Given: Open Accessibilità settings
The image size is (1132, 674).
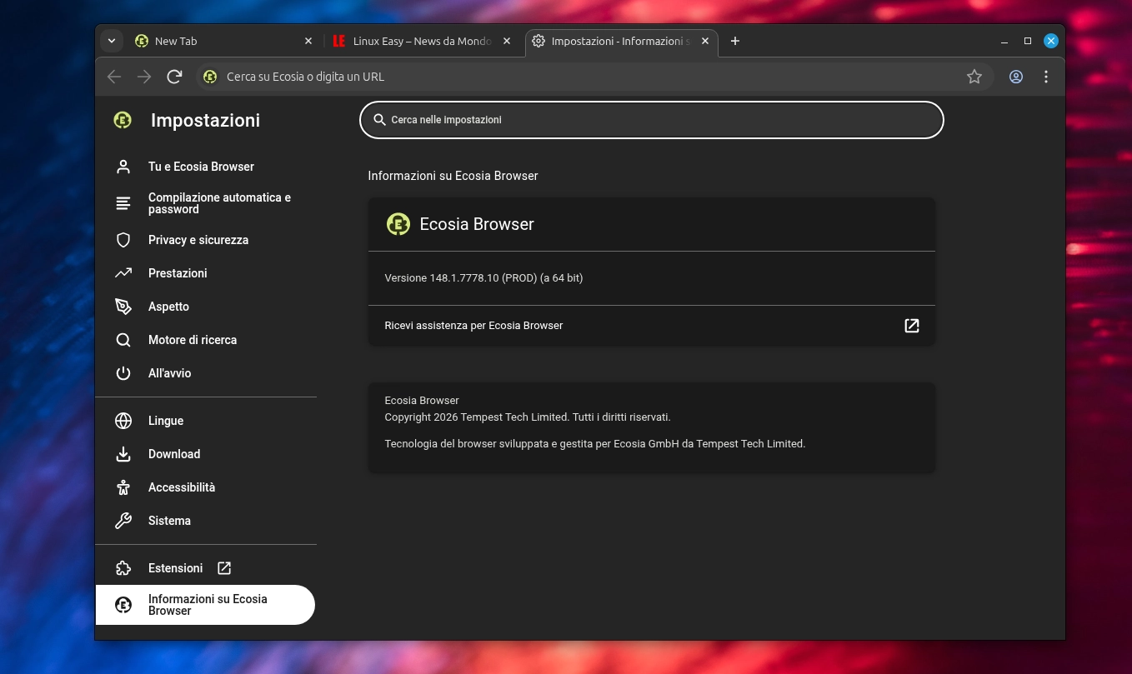Looking at the screenshot, I should click(x=206, y=487).
